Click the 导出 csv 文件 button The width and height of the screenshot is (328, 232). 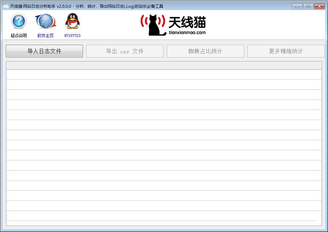coord(125,51)
